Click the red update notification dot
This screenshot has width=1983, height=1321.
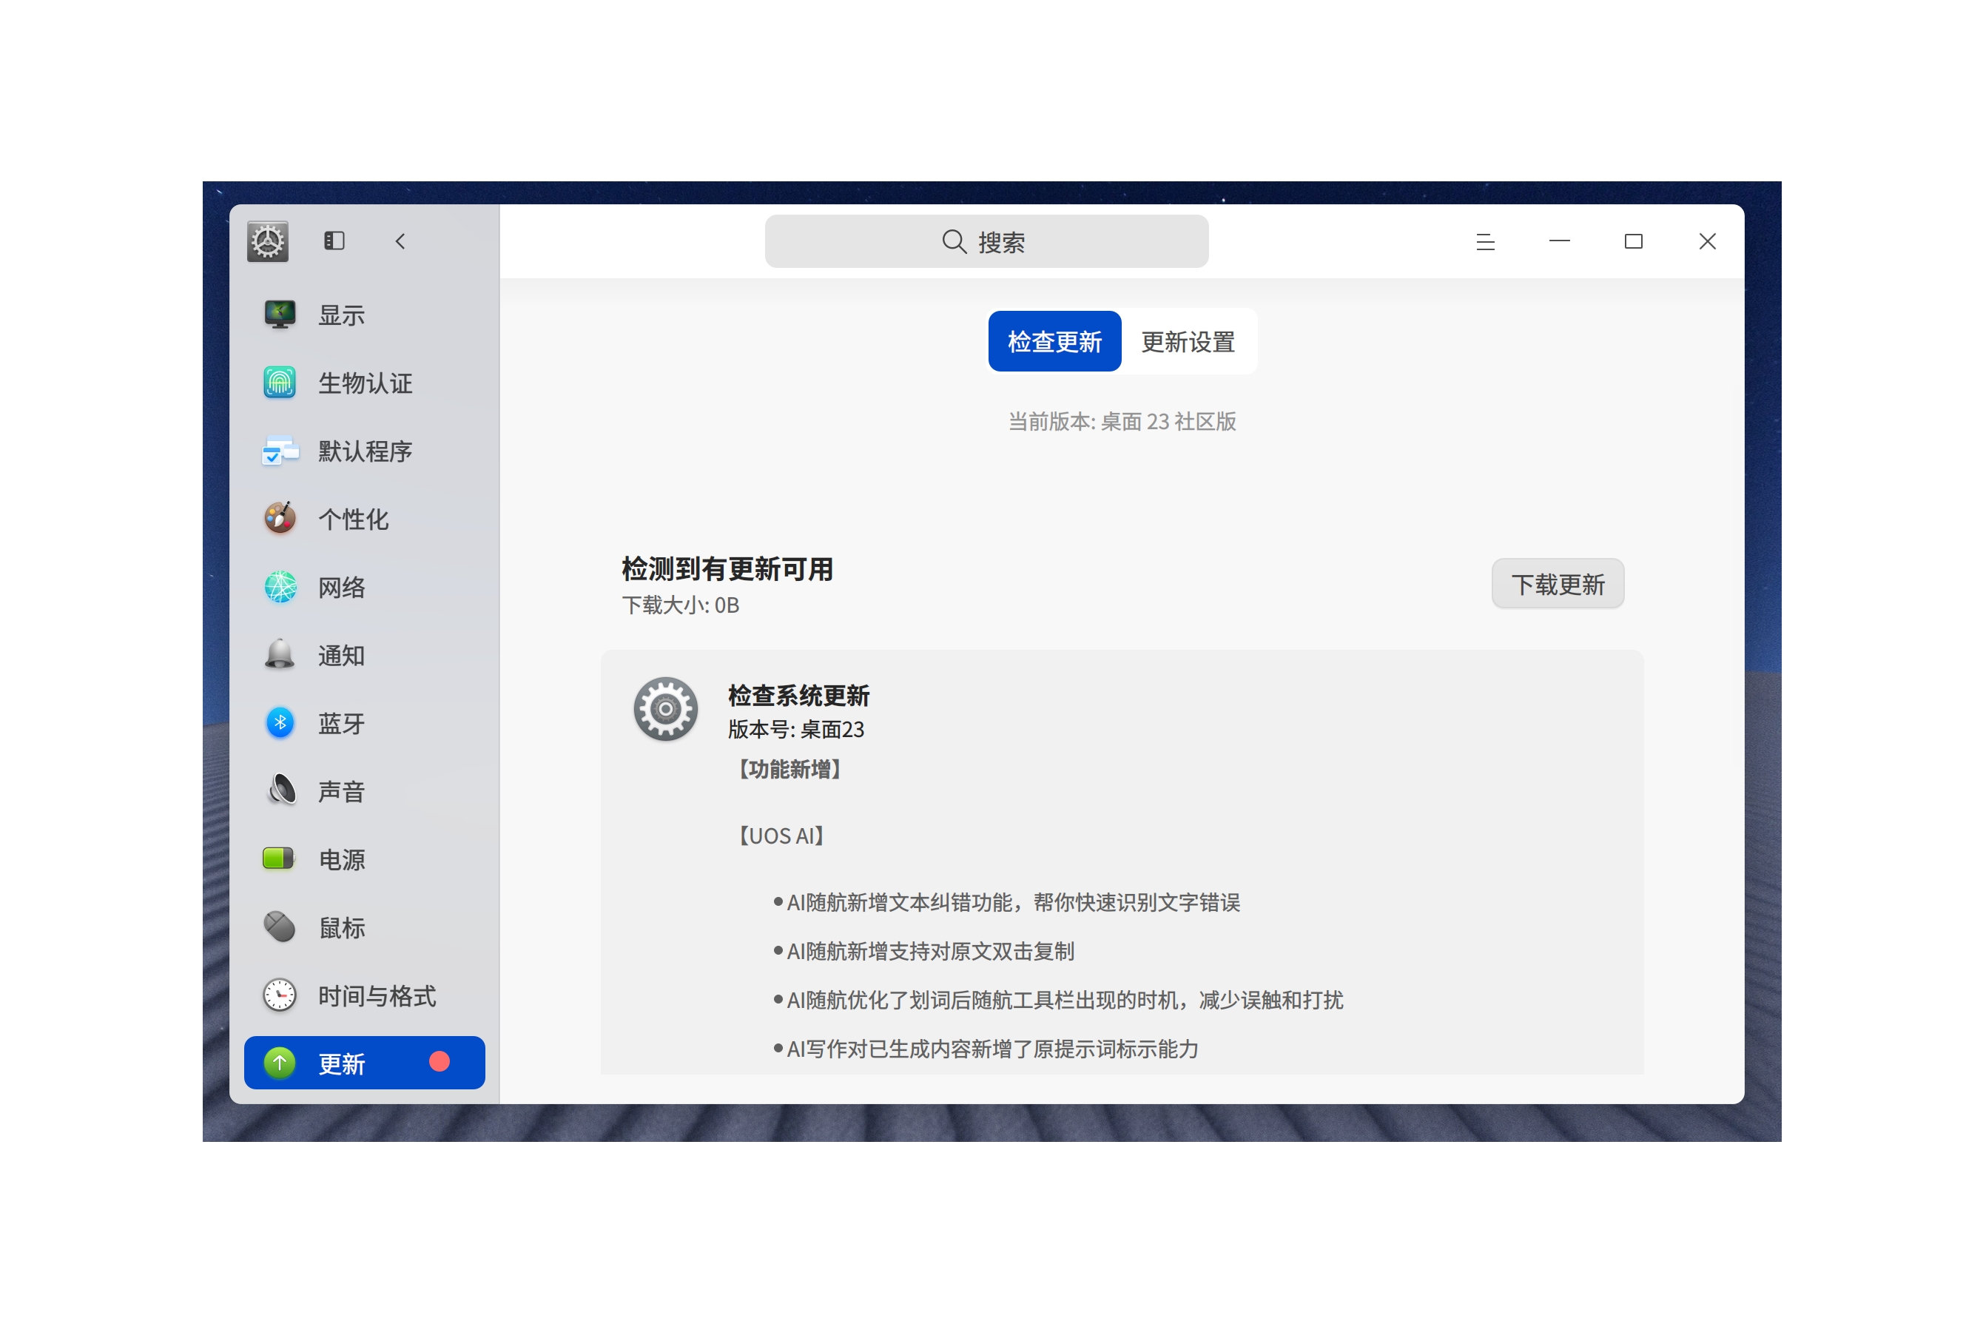(439, 1061)
